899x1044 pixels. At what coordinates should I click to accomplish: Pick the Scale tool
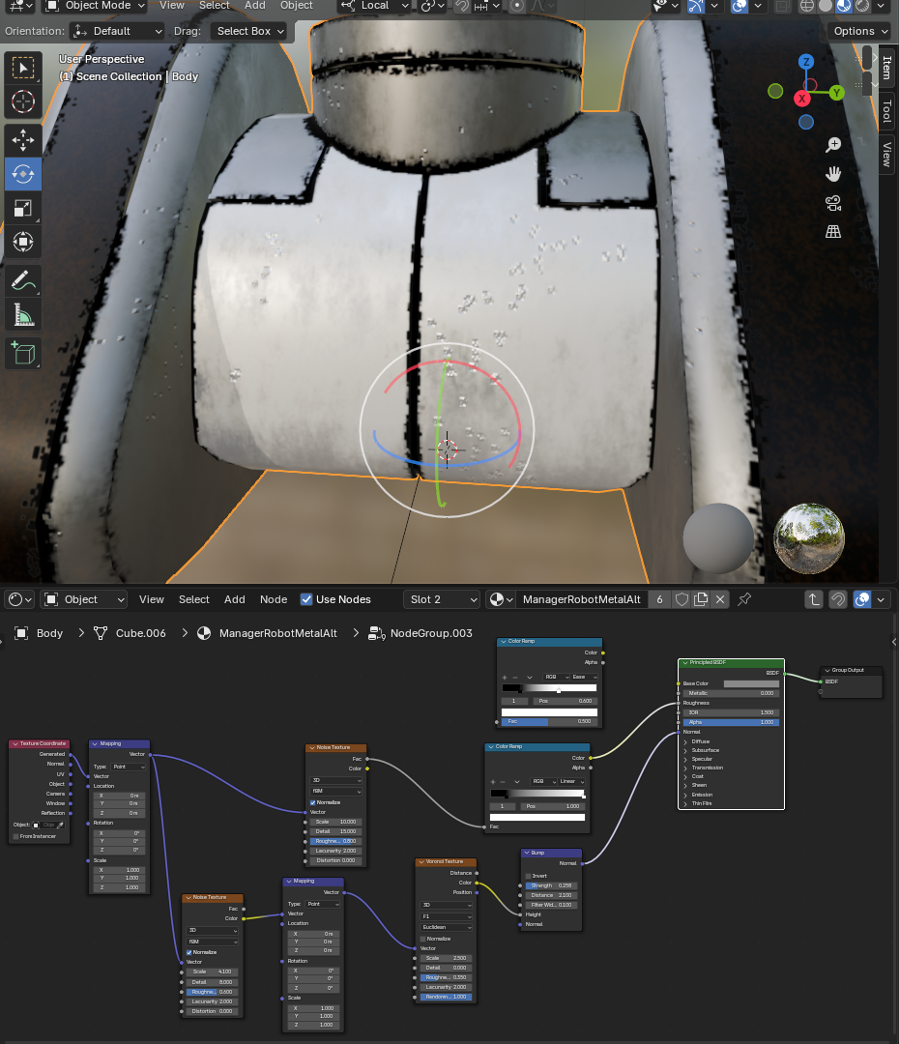[x=23, y=208]
